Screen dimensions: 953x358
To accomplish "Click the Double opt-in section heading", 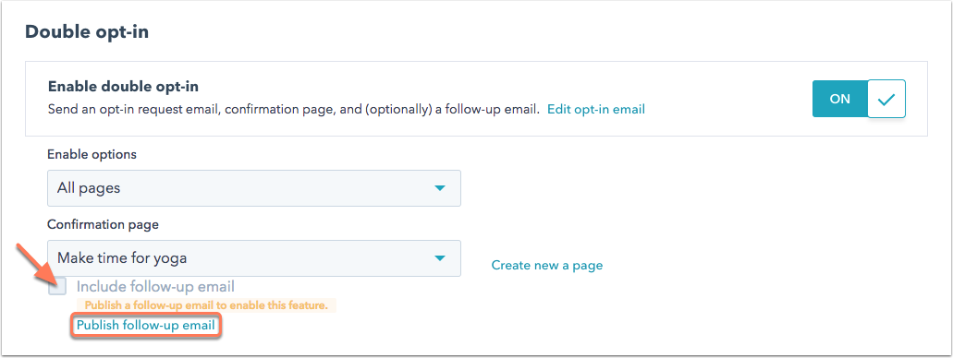I will [x=87, y=31].
